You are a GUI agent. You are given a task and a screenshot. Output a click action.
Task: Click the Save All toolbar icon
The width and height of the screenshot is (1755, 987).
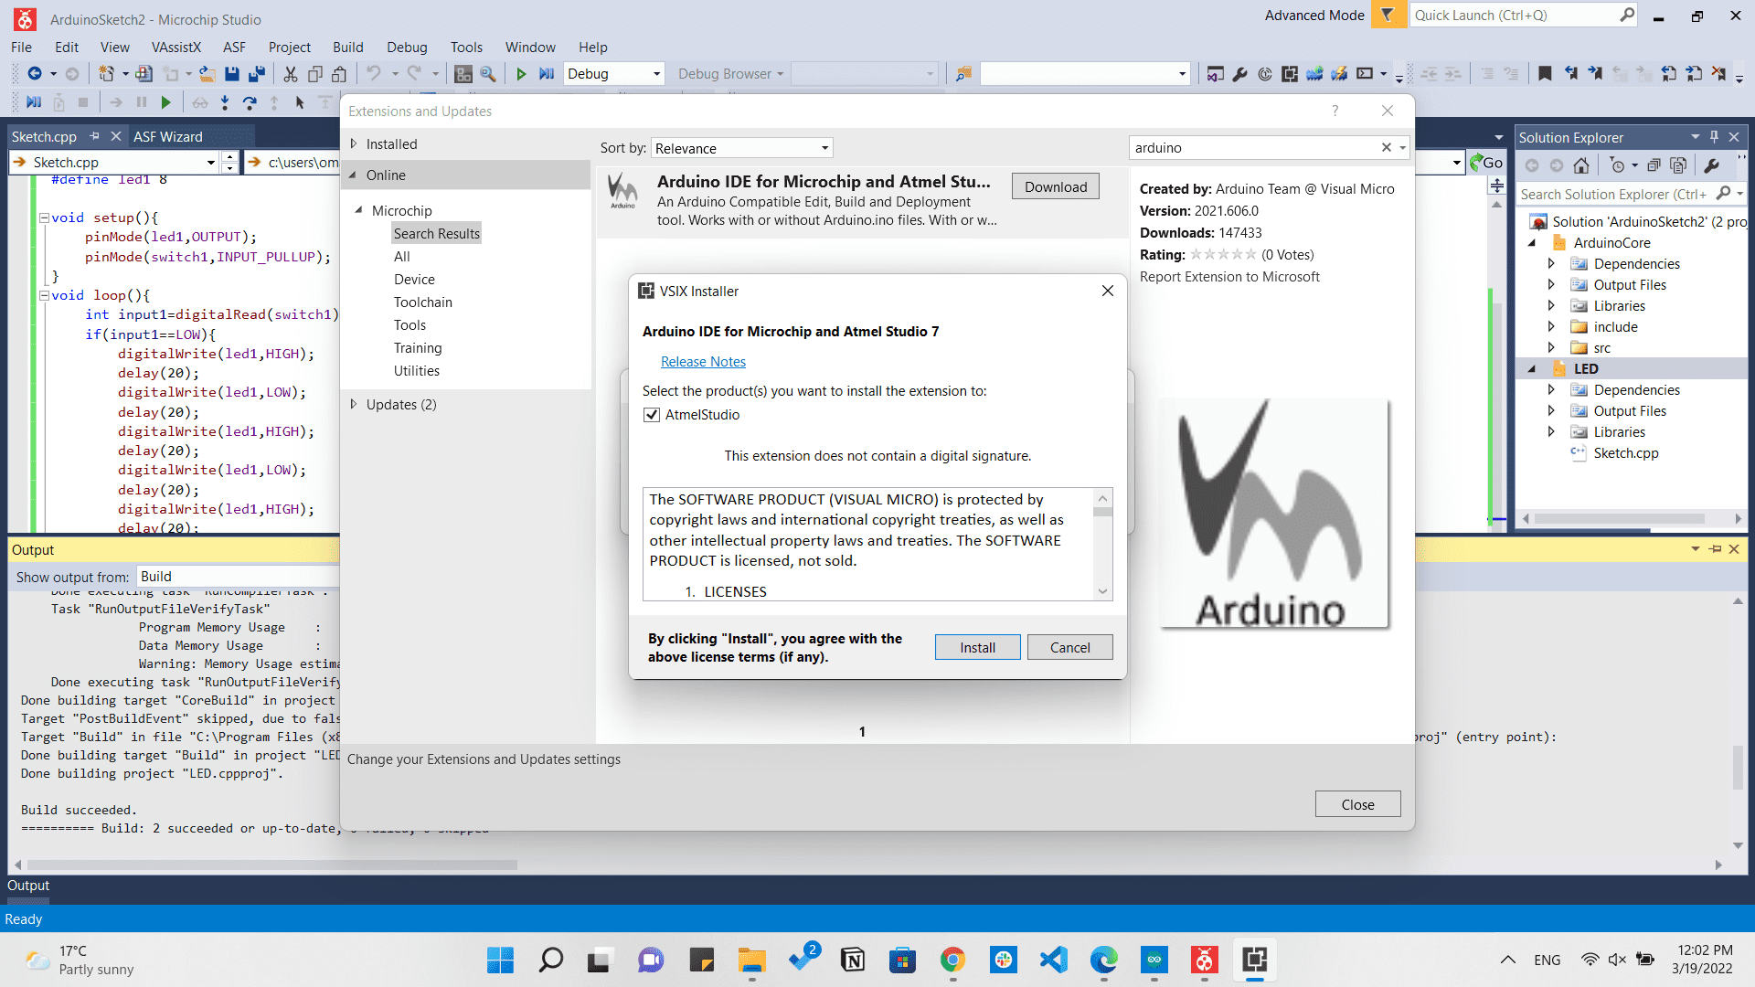257,74
